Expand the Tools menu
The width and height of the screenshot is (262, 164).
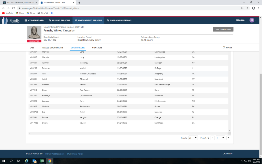pyautogui.click(x=227, y=47)
